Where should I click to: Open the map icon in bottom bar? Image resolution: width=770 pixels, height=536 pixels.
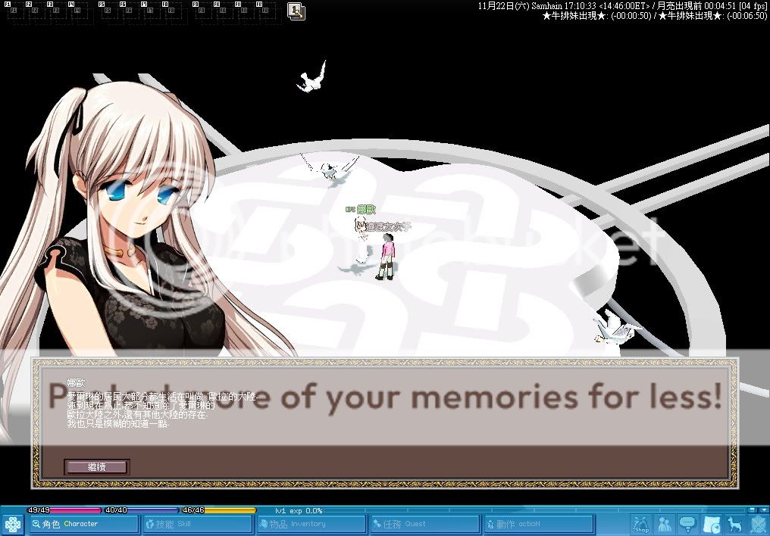tap(711, 523)
